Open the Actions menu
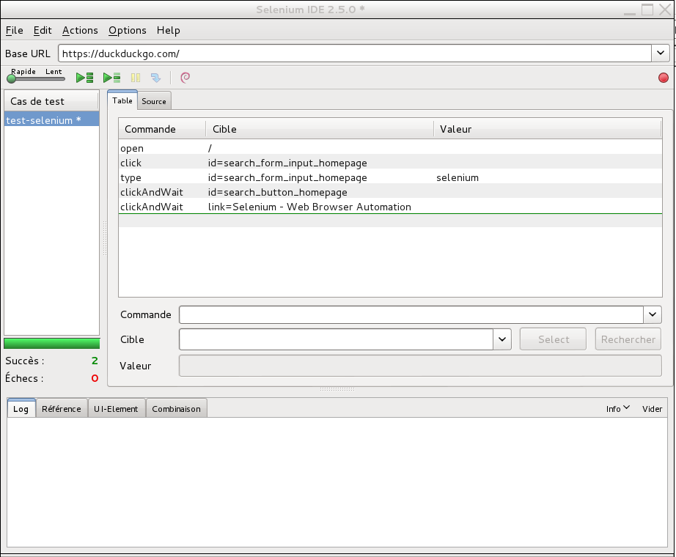Image resolution: width=676 pixels, height=557 pixels. (x=79, y=30)
